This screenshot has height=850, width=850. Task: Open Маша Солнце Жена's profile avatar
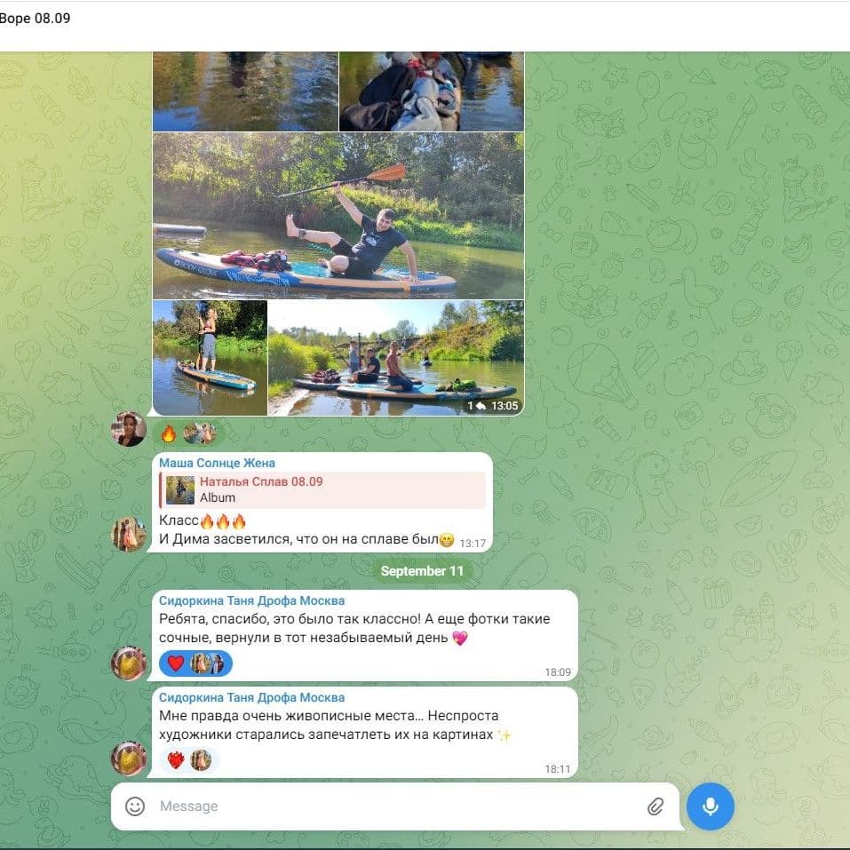point(129,534)
